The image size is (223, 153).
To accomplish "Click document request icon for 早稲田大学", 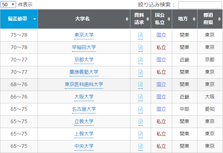I will [x=140, y=48].
